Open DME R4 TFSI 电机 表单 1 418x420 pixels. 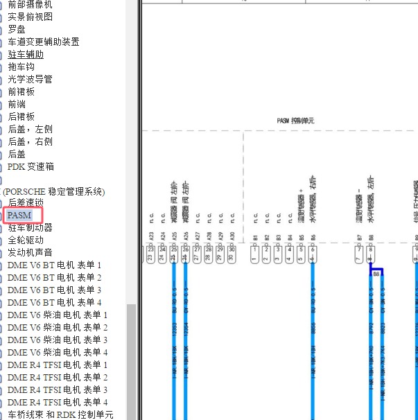point(58,365)
